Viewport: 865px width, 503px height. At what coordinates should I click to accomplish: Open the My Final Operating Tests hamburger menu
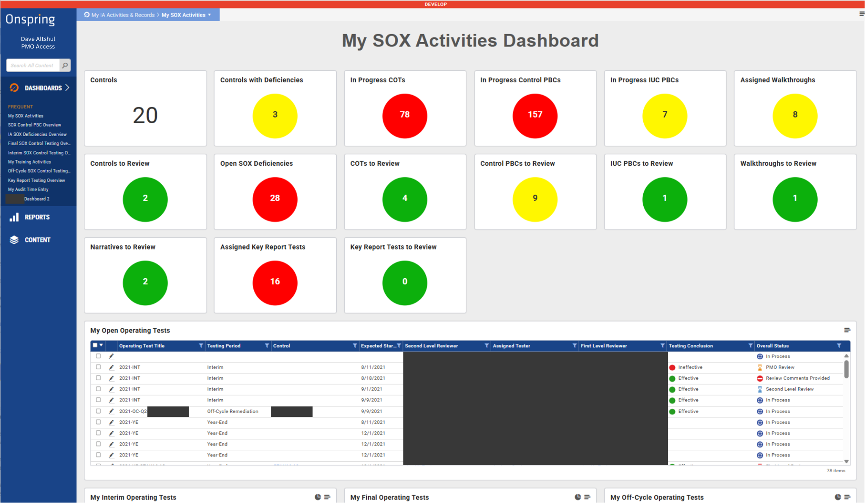point(587,497)
